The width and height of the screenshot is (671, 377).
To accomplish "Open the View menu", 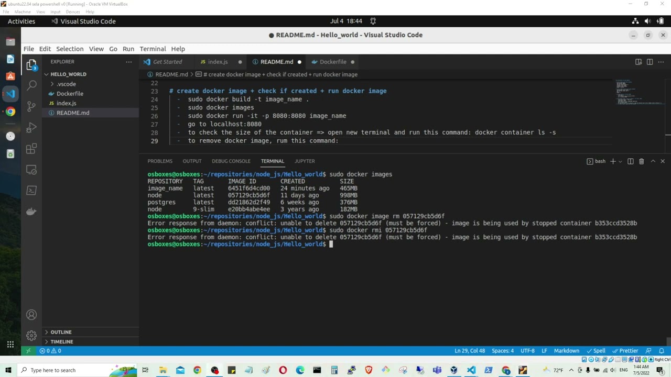I will coord(96,49).
